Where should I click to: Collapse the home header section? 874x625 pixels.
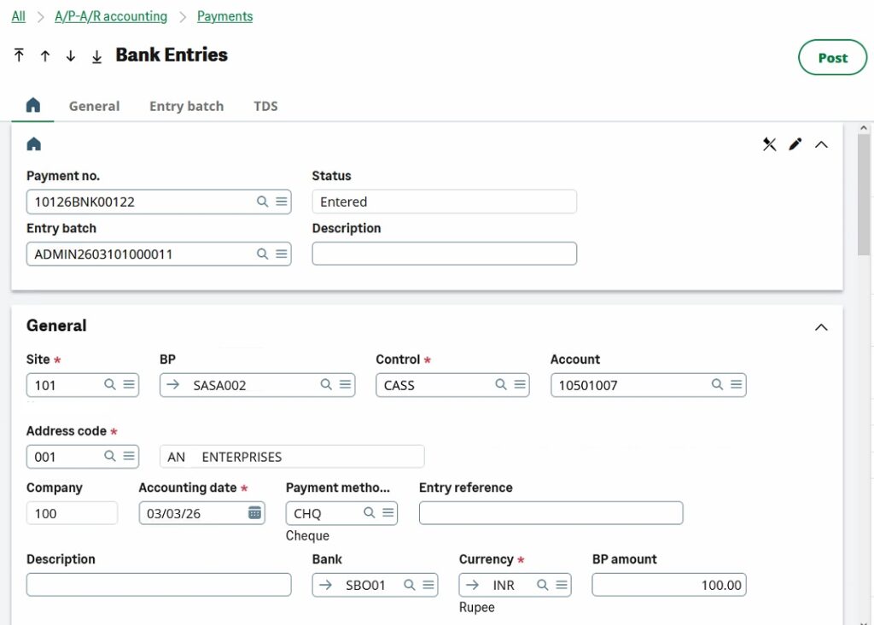point(821,144)
